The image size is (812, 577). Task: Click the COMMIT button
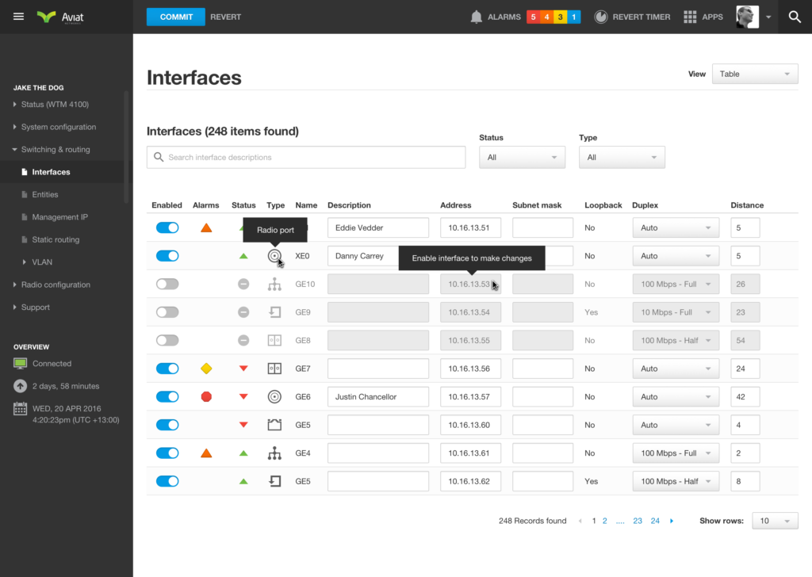click(x=175, y=16)
